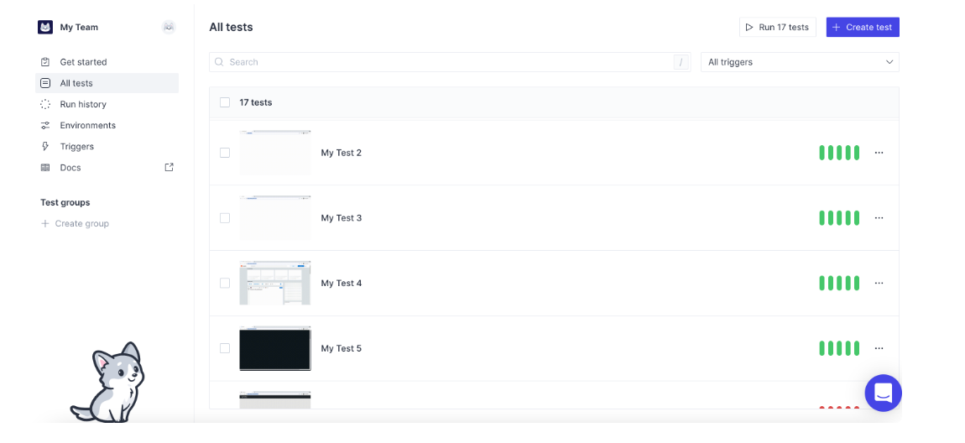Image resolution: width=965 pixels, height=443 pixels.
Task: Open the three-dot menu for My Test 2
Action: click(x=879, y=153)
